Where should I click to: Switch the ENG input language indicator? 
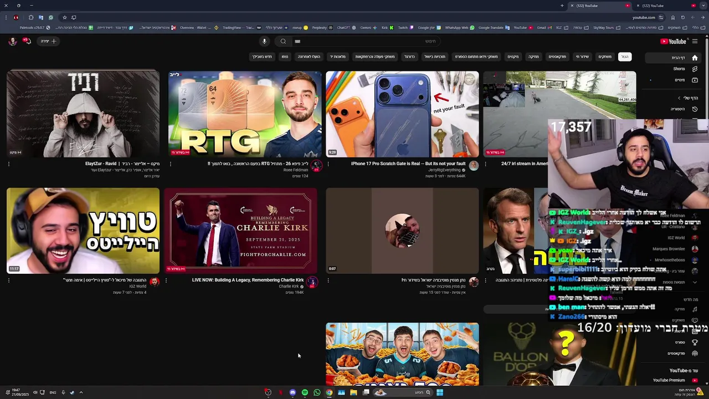[x=53, y=392]
